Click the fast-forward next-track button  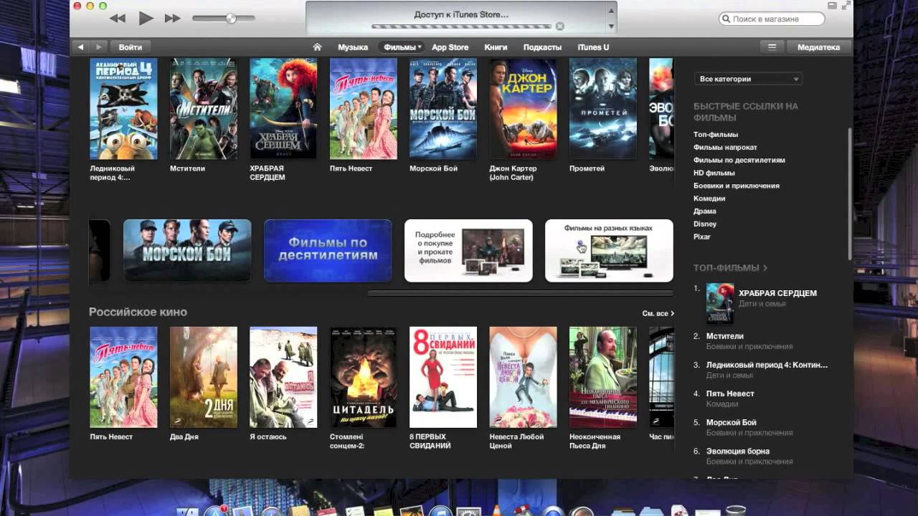click(x=173, y=18)
